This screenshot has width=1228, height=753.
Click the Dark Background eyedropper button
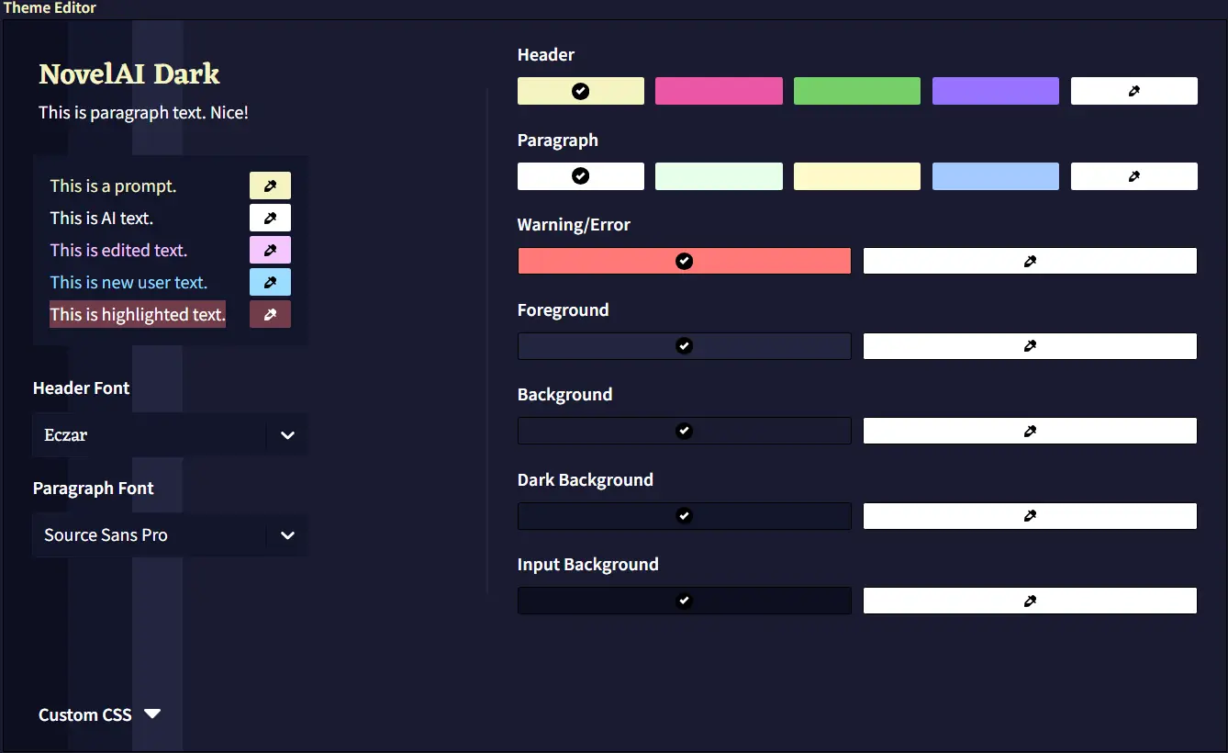point(1030,516)
